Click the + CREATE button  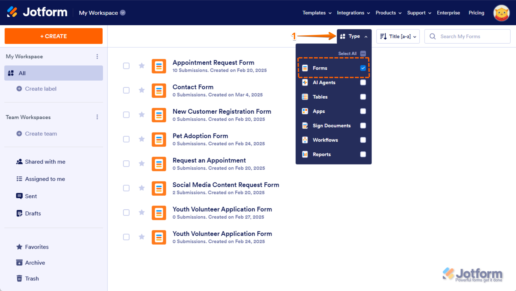(53, 36)
